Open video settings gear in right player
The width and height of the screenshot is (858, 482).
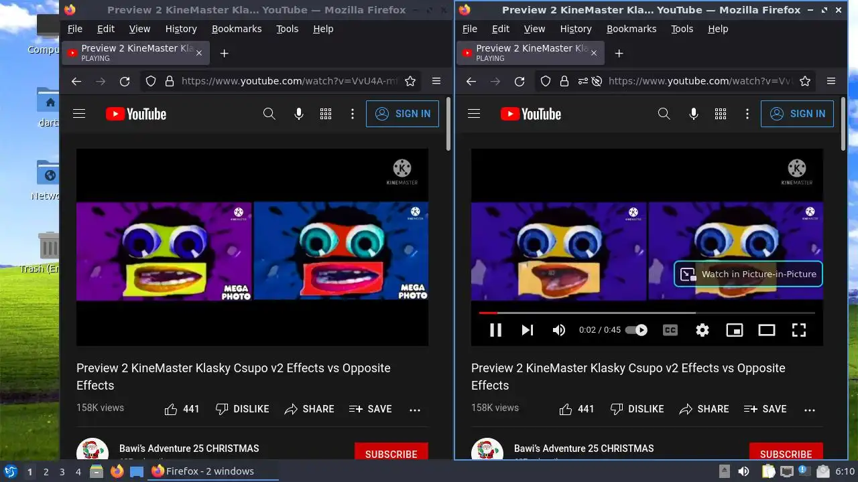click(702, 330)
